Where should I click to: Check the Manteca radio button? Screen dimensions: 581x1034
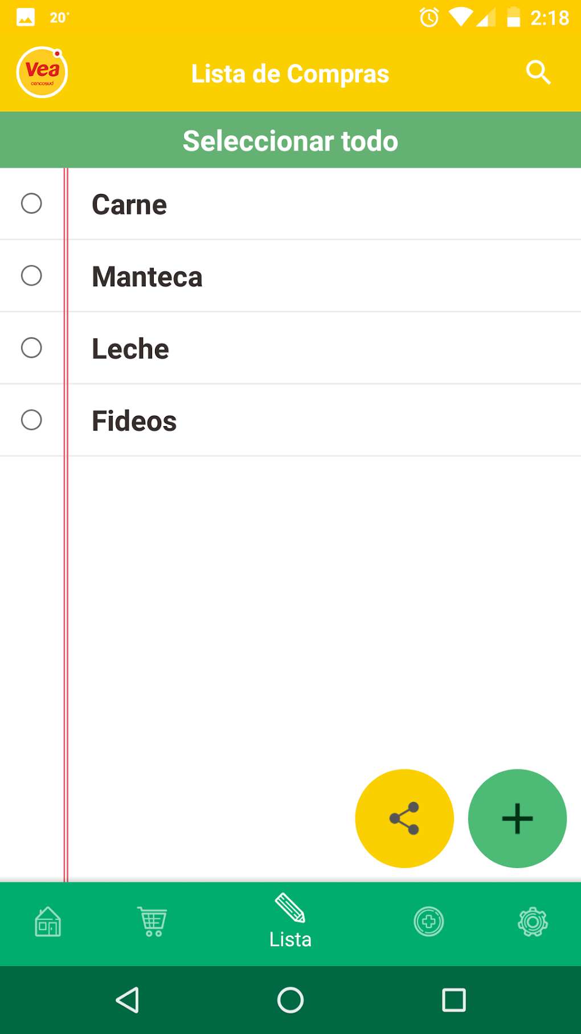pos(31,276)
